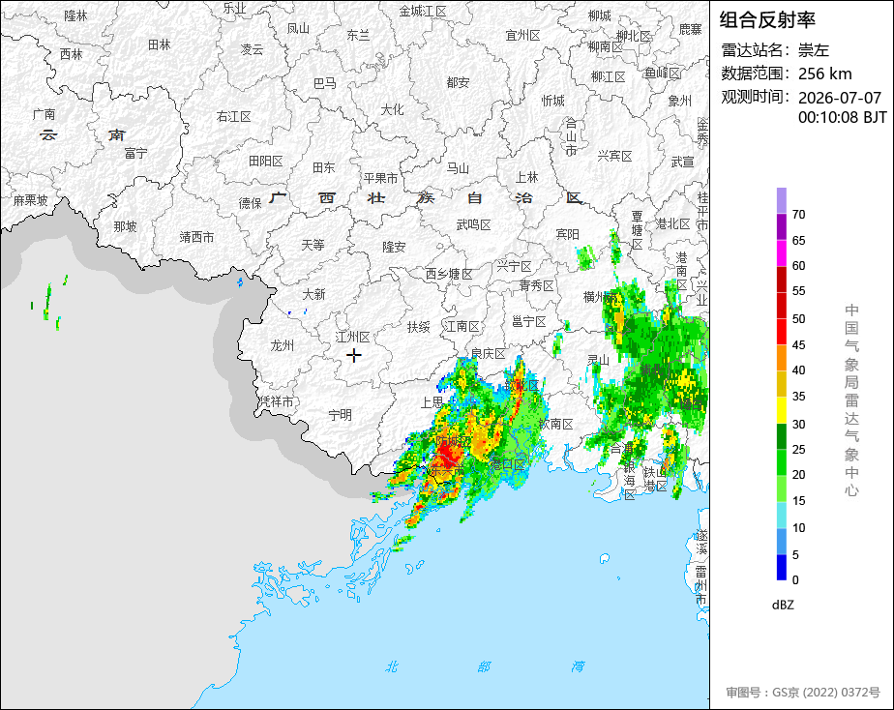Click the magenta 60 dBZ legend block
894x710 pixels.
coord(781,253)
